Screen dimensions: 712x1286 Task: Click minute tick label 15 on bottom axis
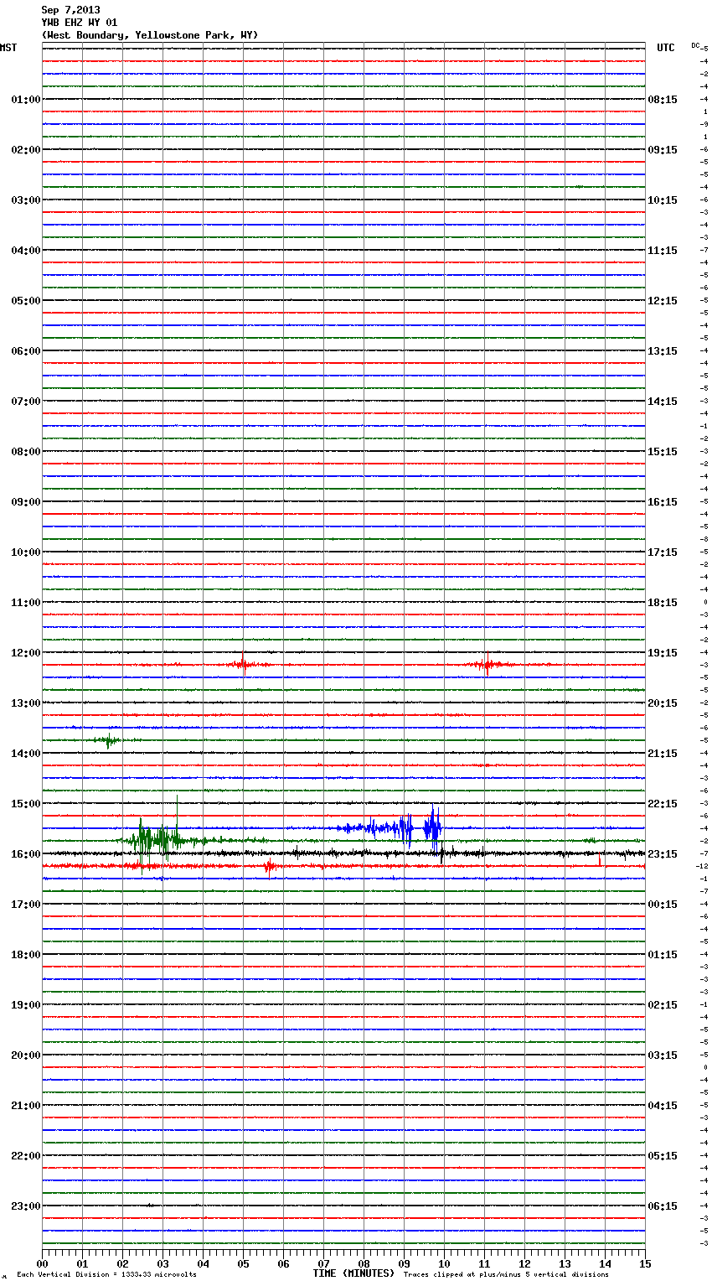tap(645, 1263)
